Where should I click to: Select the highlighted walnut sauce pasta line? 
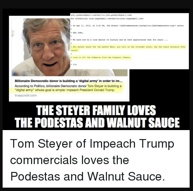pos(128,49)
